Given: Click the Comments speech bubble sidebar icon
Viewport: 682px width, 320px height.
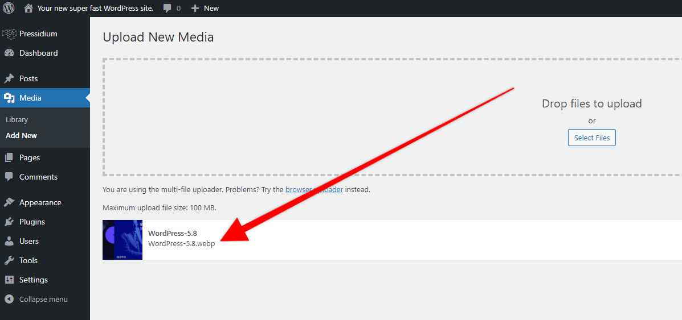Looking at the screenshot, I should click(9, 177).
